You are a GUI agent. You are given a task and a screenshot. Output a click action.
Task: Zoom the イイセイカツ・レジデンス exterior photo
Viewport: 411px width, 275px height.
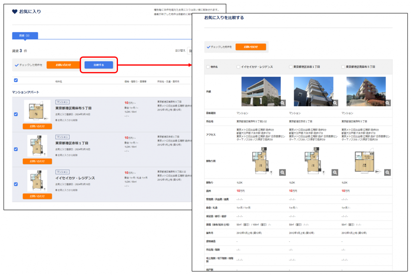pyautogui.click(x=283, y=103)
